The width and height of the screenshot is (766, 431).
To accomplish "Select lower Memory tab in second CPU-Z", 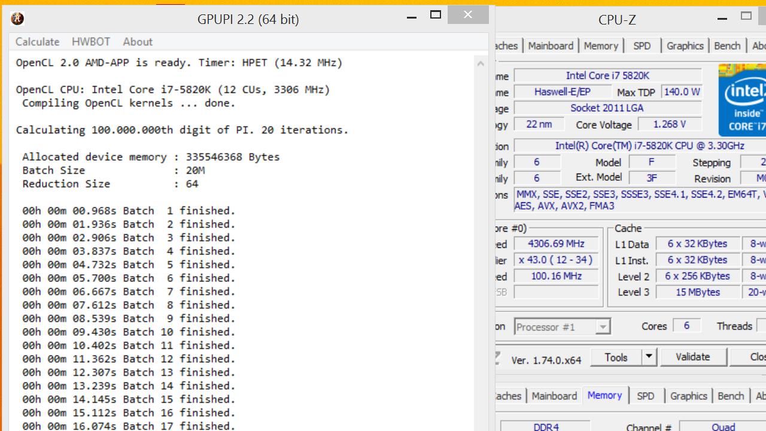I will [x=604, y=396].
